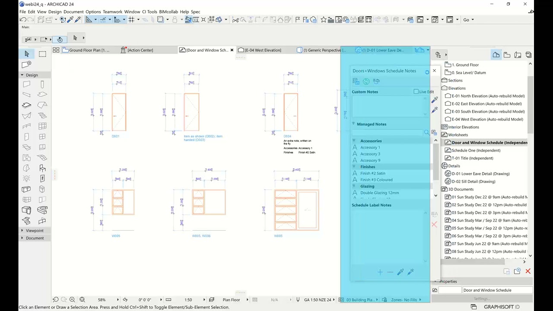Open the zoom 58% dropdown arrow
The height and width of the screenshot is (311, 553).
(x=118, y=300)
